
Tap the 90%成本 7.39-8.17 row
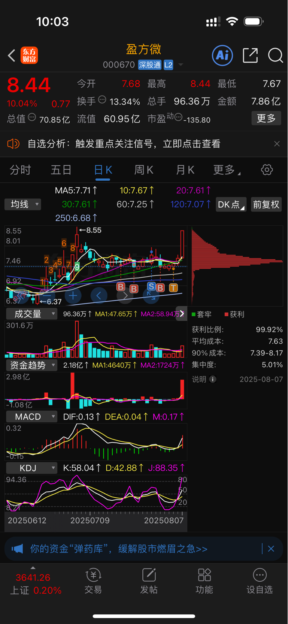tap(237, 353)
